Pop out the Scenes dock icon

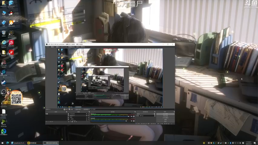coord(67,112)
